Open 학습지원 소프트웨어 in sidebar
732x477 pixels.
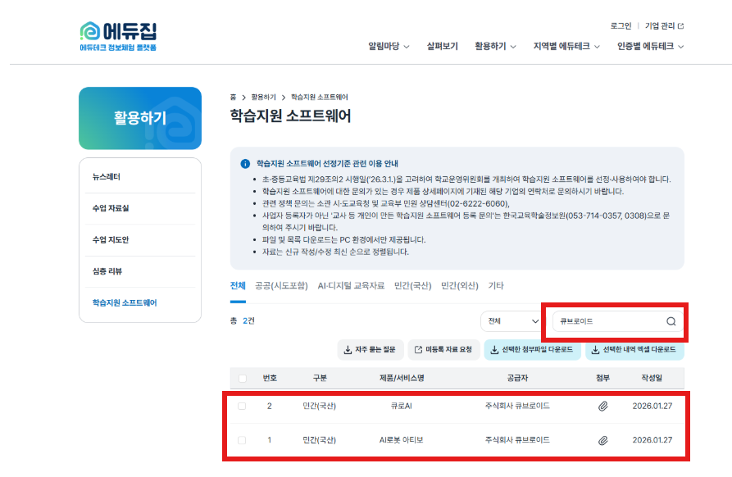[x=125, y=303]
